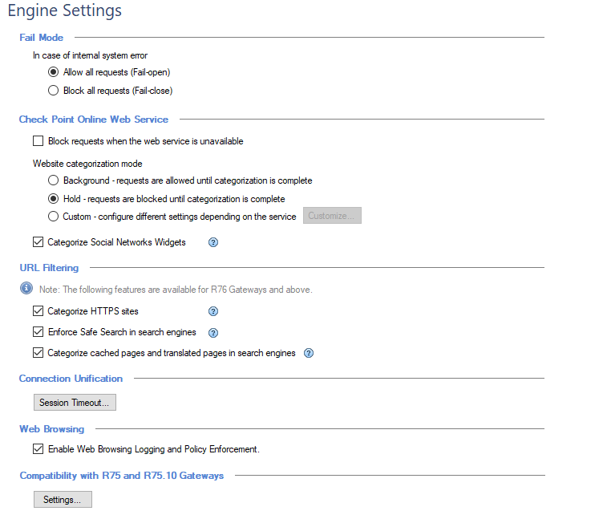The width and height of the screenshot is (603, 519).
Task: Open R75 compatibility Settings button
Action: pos(63,500)
